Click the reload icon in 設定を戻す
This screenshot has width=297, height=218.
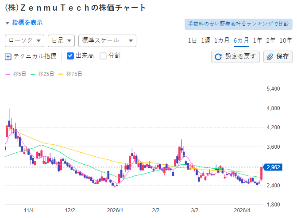pos(218,57)
